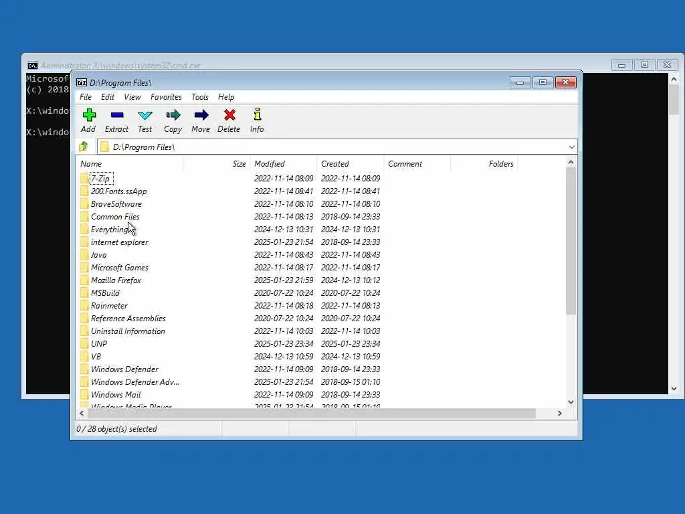685x514 pixels.
Task: Open the View menu
Action: click(132, 97)
